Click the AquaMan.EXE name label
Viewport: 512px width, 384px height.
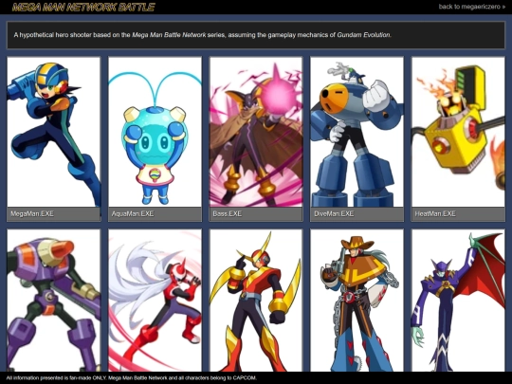tap(133, 214)
